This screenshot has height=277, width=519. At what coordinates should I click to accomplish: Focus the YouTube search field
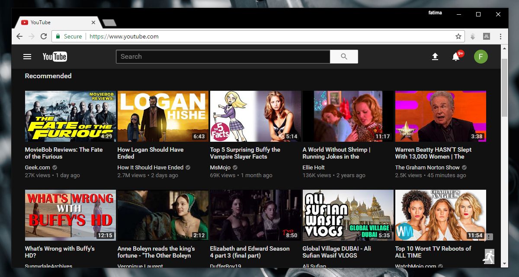coord(223,57)
